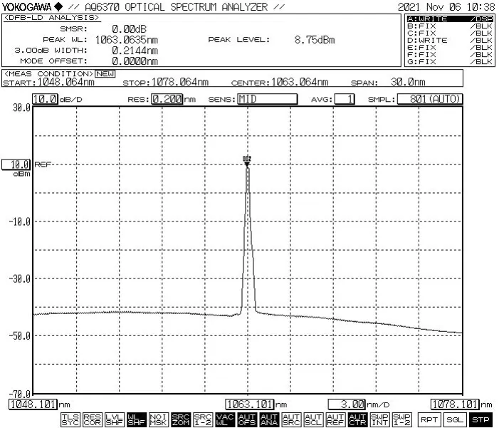Image resolution: width=499 pixels, height=428 pixels.
Task: Edit the 10.0 dBm REF level field
Action: coord(16,165)
